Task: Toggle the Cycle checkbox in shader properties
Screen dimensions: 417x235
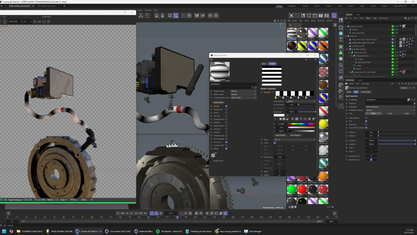Action: (275, 143)
